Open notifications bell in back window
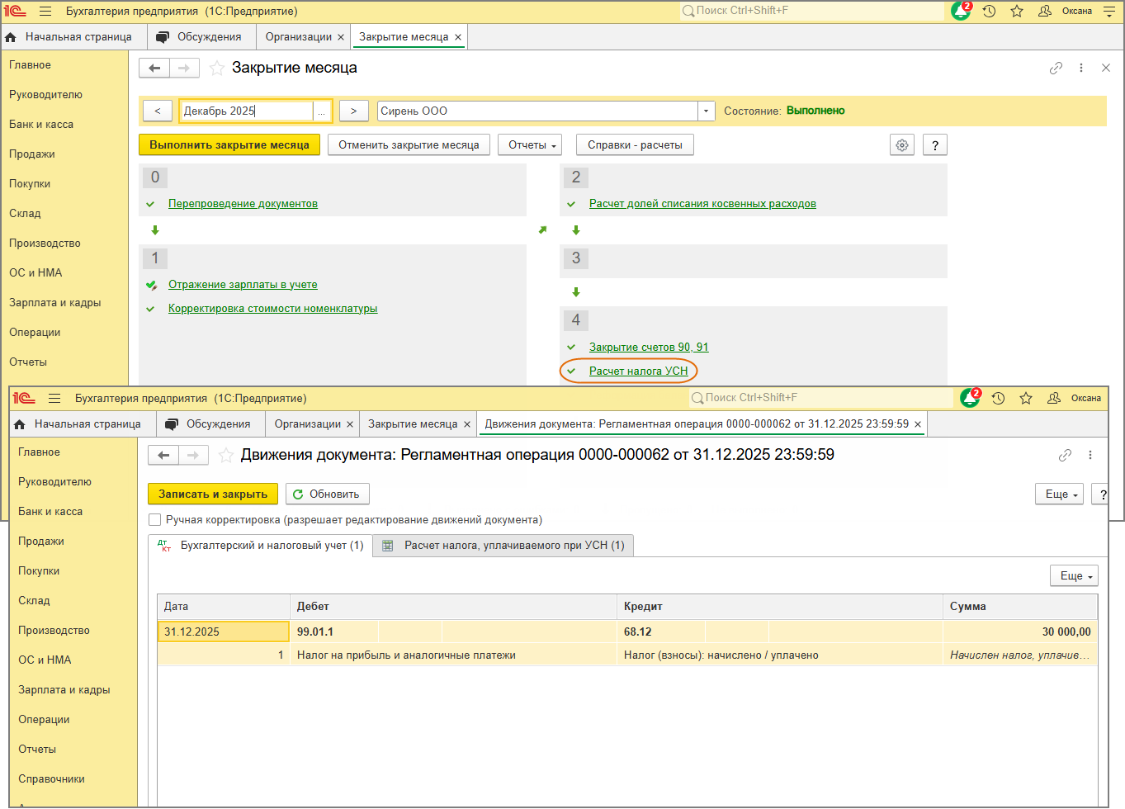Screen dimensions: 1125x809 [961, 11]
